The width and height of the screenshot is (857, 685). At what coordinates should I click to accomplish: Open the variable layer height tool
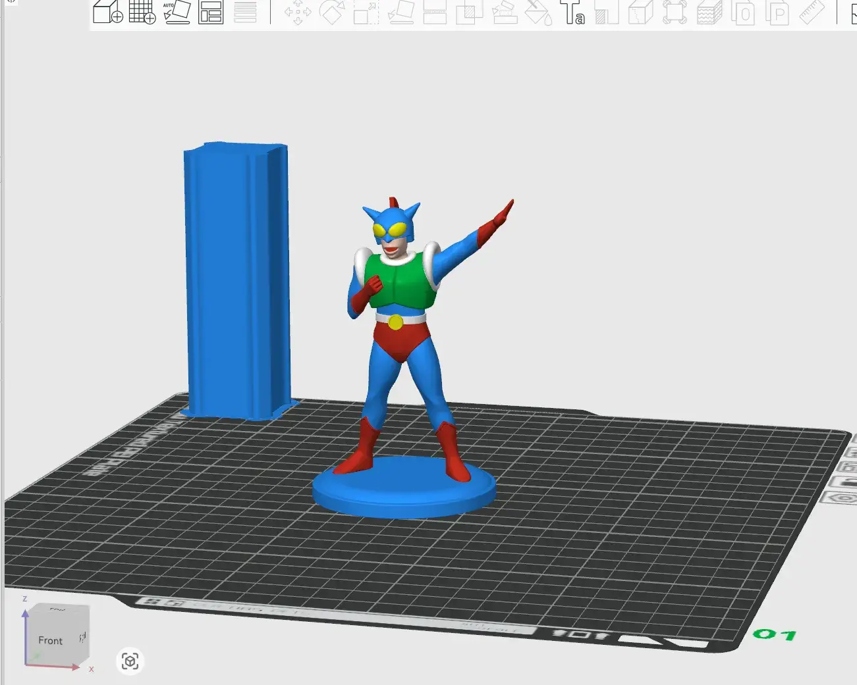coord(245,13)
